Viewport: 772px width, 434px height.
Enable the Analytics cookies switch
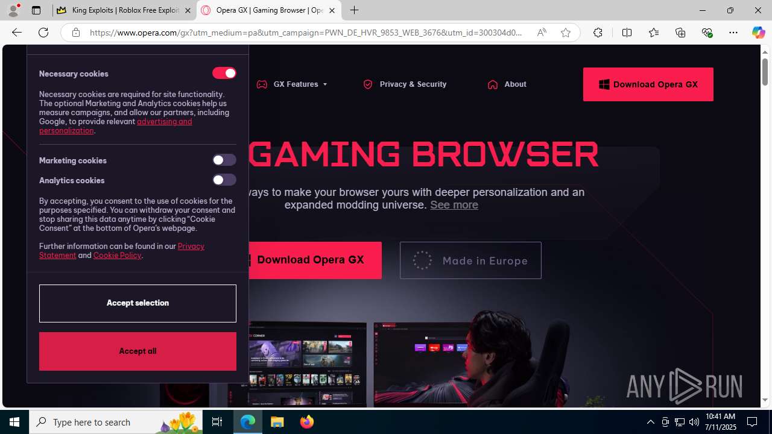pos(224,180)
